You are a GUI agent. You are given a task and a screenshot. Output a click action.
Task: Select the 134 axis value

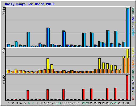point(4,51)
